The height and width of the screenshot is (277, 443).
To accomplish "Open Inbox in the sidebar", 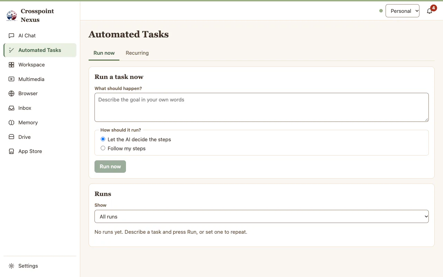I will tap(40, 108).
